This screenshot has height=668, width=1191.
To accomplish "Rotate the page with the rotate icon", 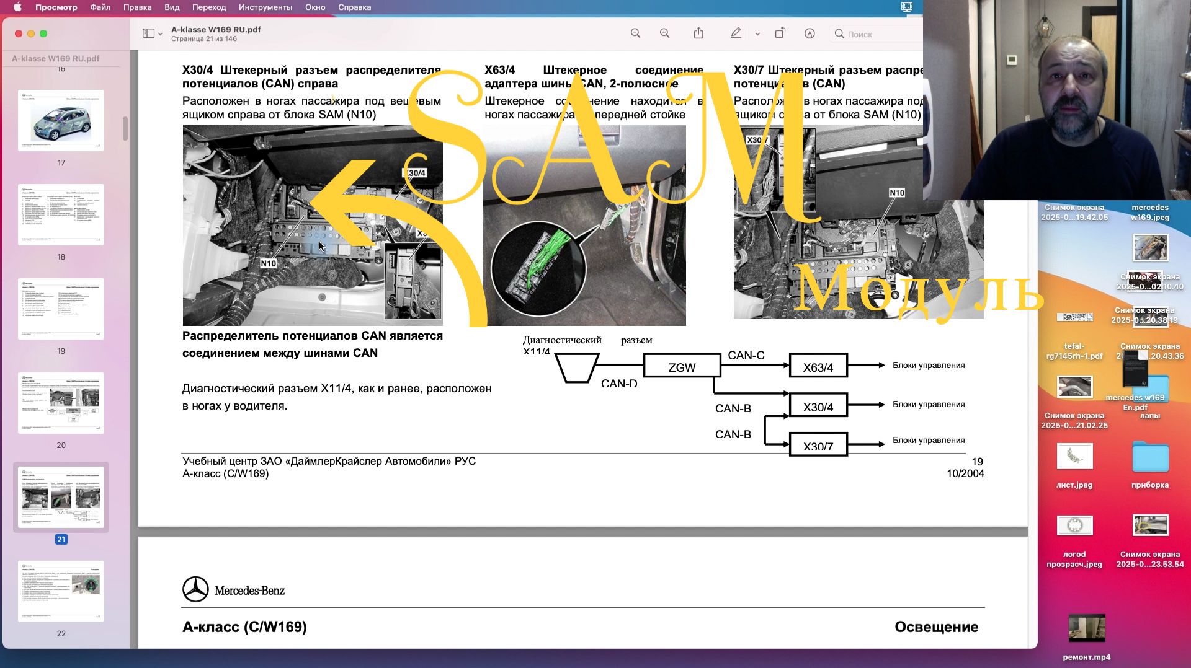I will 780,33.
